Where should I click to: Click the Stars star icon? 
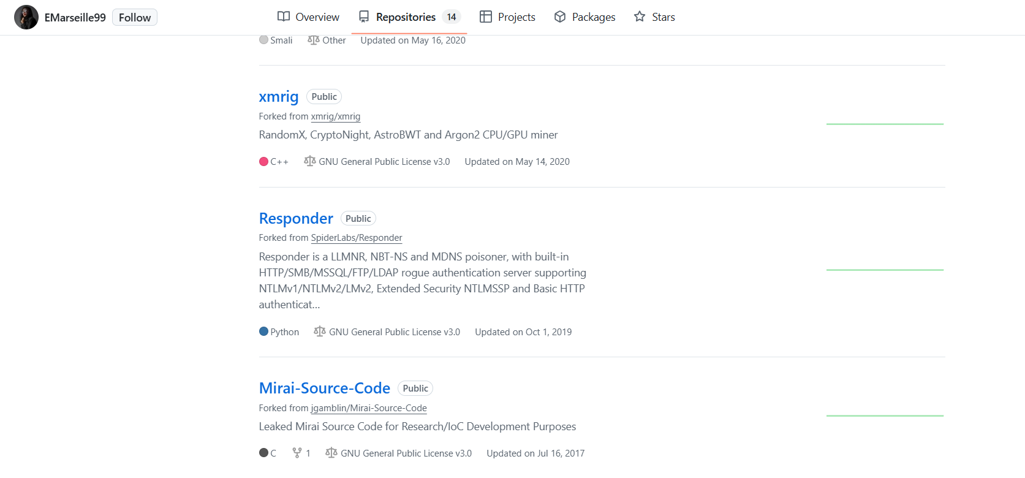[x=640, y=17]
